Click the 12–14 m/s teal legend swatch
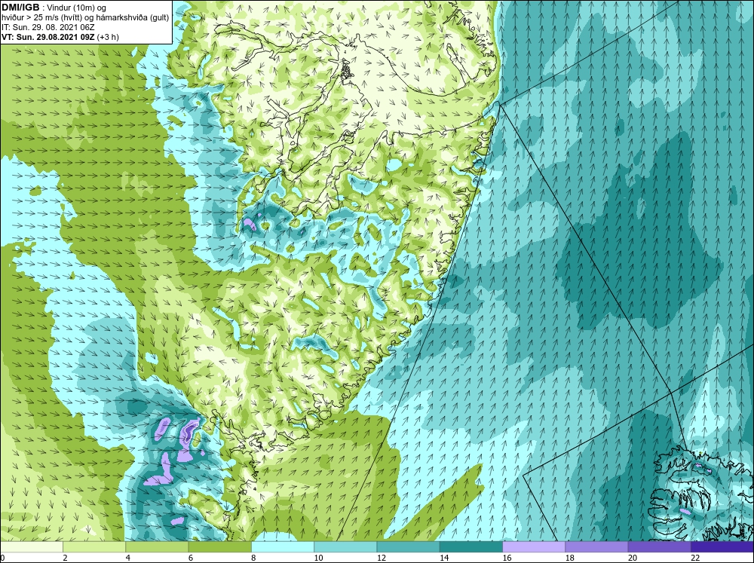 [408, 546]
